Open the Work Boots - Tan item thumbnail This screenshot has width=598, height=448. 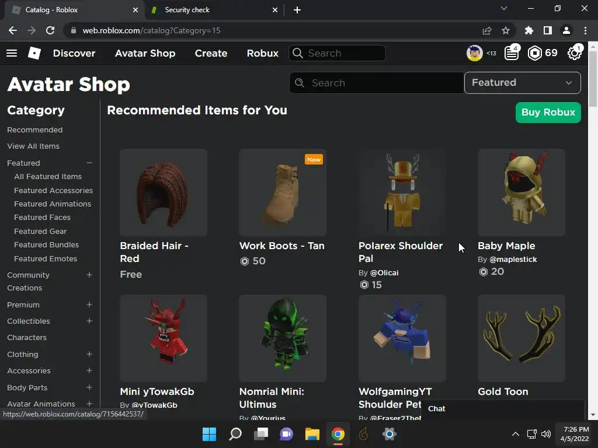point(283,192)
